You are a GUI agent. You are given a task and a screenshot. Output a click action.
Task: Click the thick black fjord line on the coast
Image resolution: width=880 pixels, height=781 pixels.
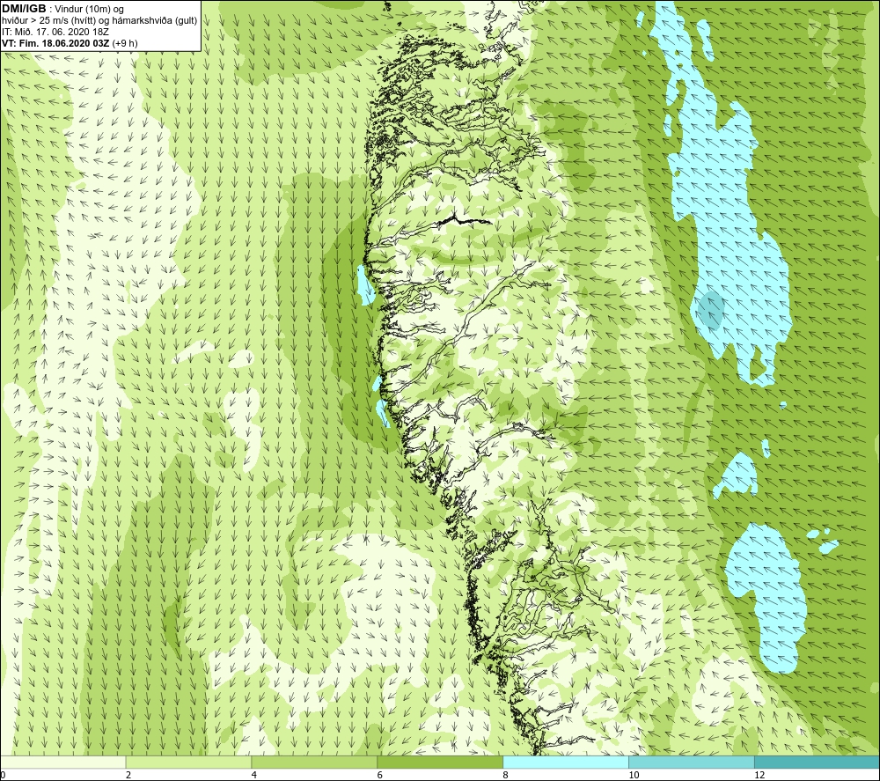pyautogui.click(x=465, y=221)
